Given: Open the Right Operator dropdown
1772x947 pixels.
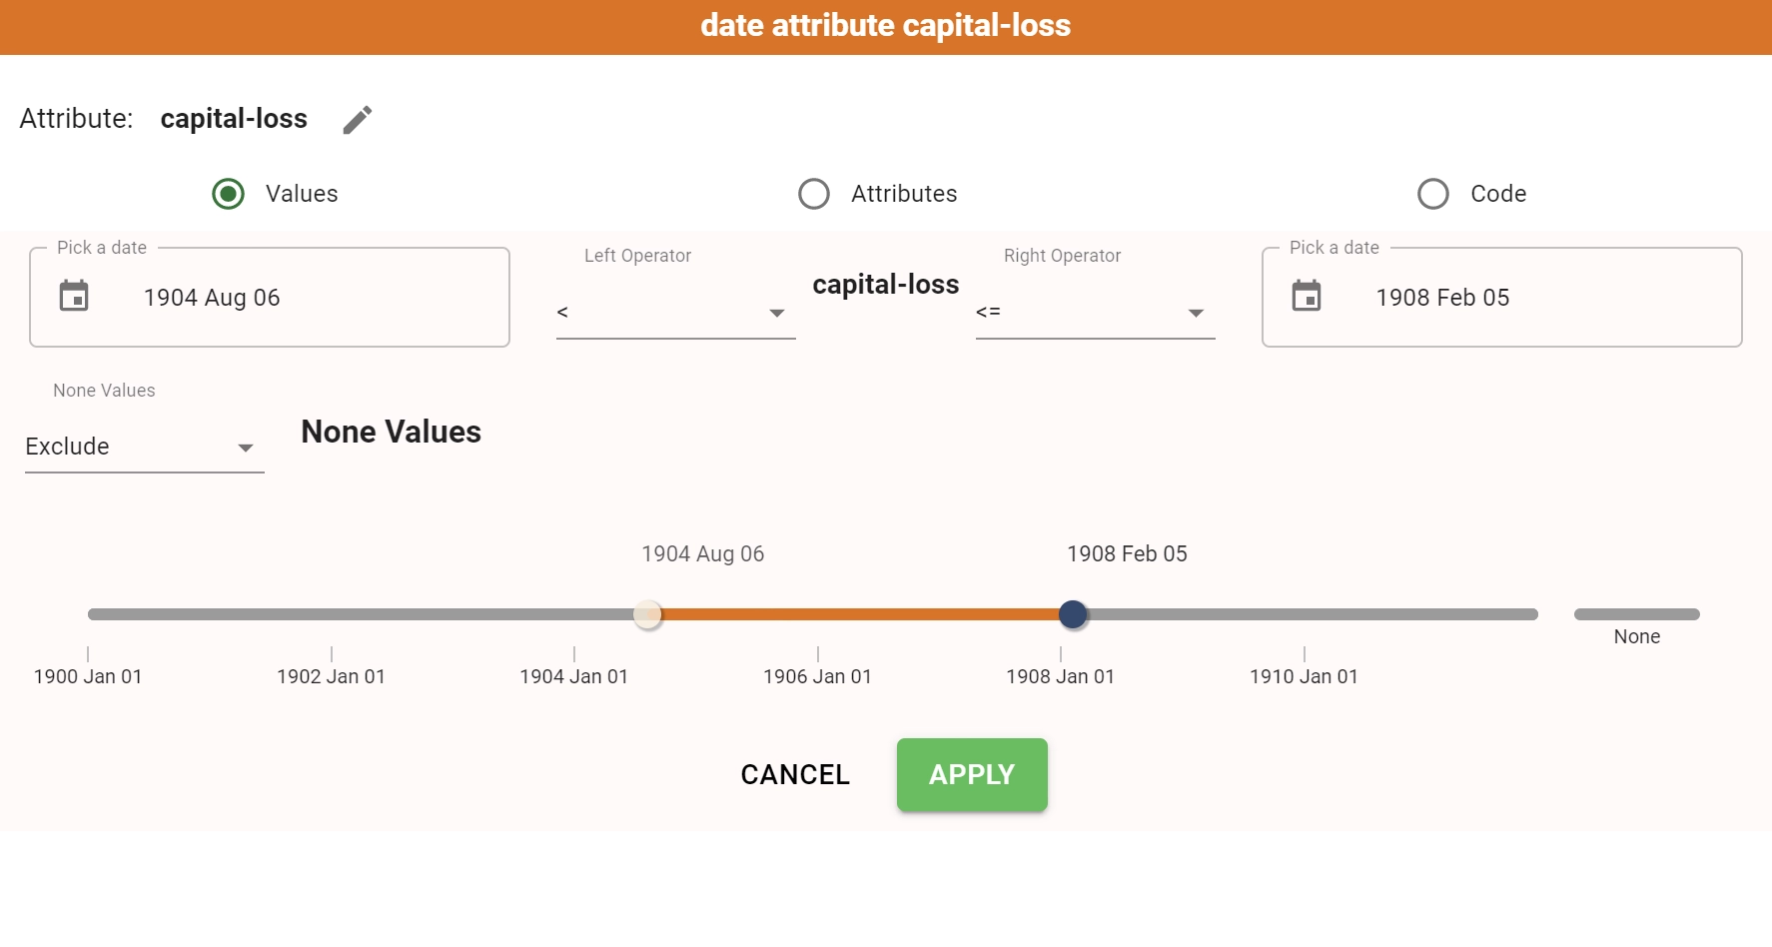Looking at the screenshot, I should tap(1095, 313).
